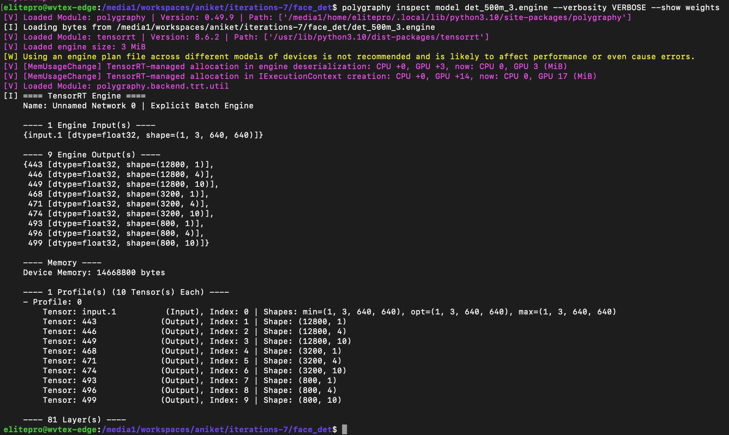Click the det_500m_3.engine filename in the command
Viewport: 729px width, 435px height.
point(506,7)
